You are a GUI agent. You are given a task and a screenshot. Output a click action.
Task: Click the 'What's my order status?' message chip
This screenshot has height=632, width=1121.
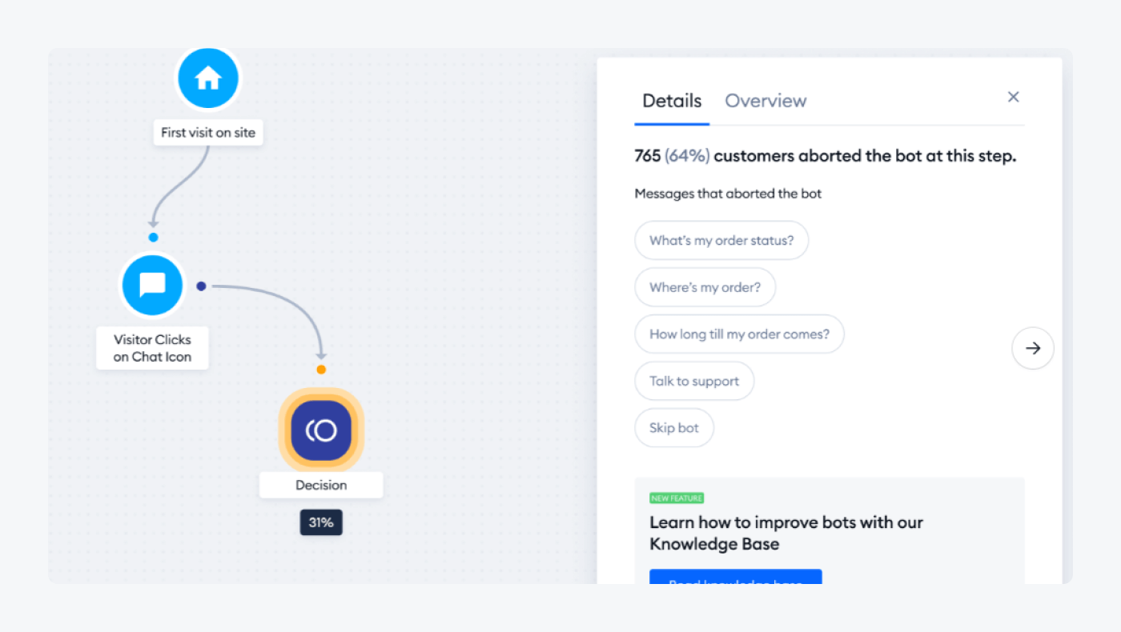(721, 240)
